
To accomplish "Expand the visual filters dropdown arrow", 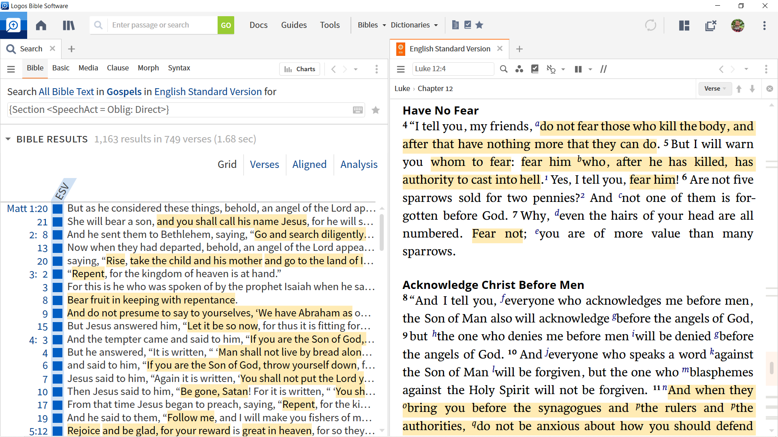I will tap(563, 70).
